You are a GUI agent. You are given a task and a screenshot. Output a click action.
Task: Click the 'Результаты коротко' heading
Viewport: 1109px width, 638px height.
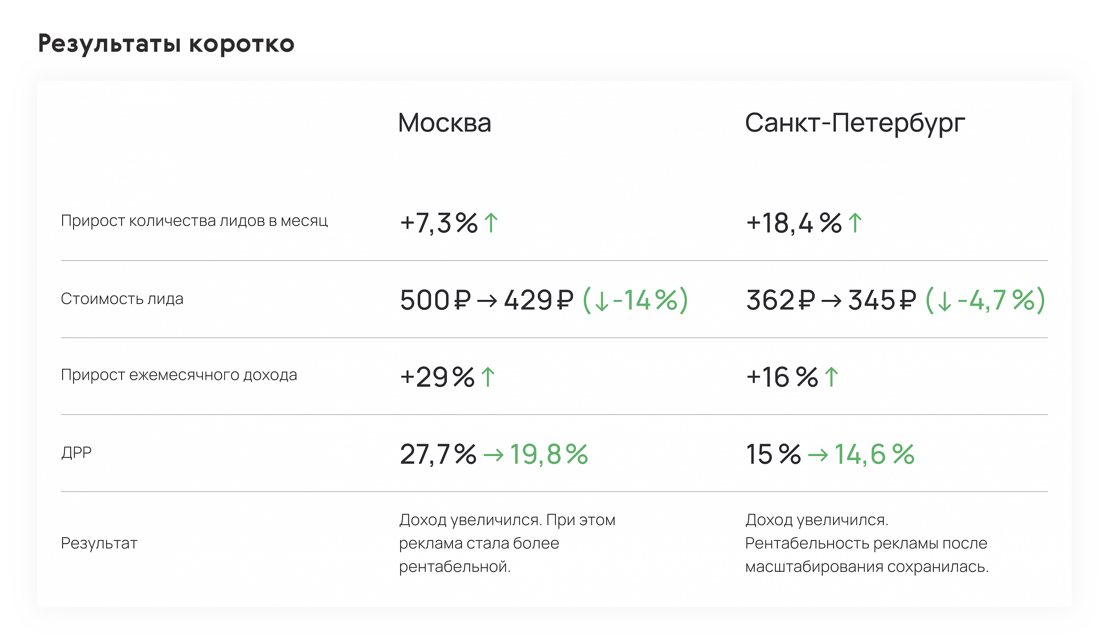[167, 44]
